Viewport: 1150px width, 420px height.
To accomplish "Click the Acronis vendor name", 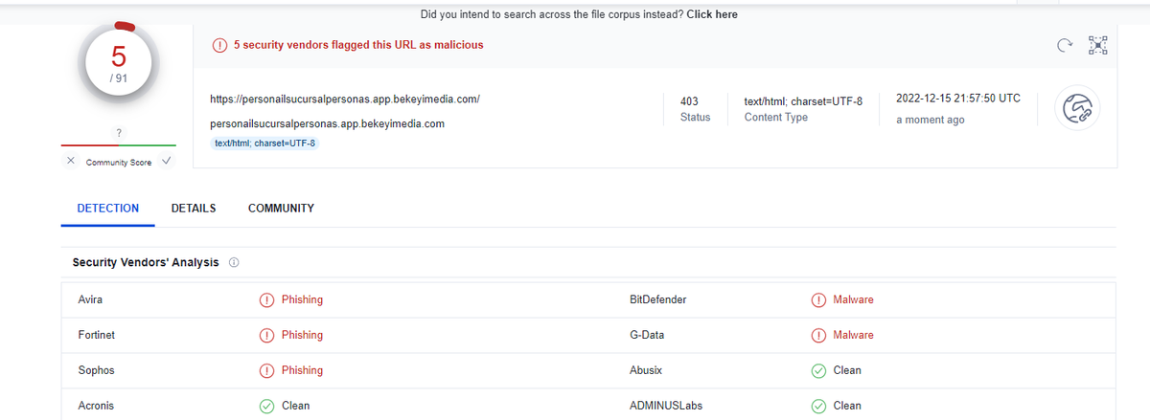I will [96, 406].
